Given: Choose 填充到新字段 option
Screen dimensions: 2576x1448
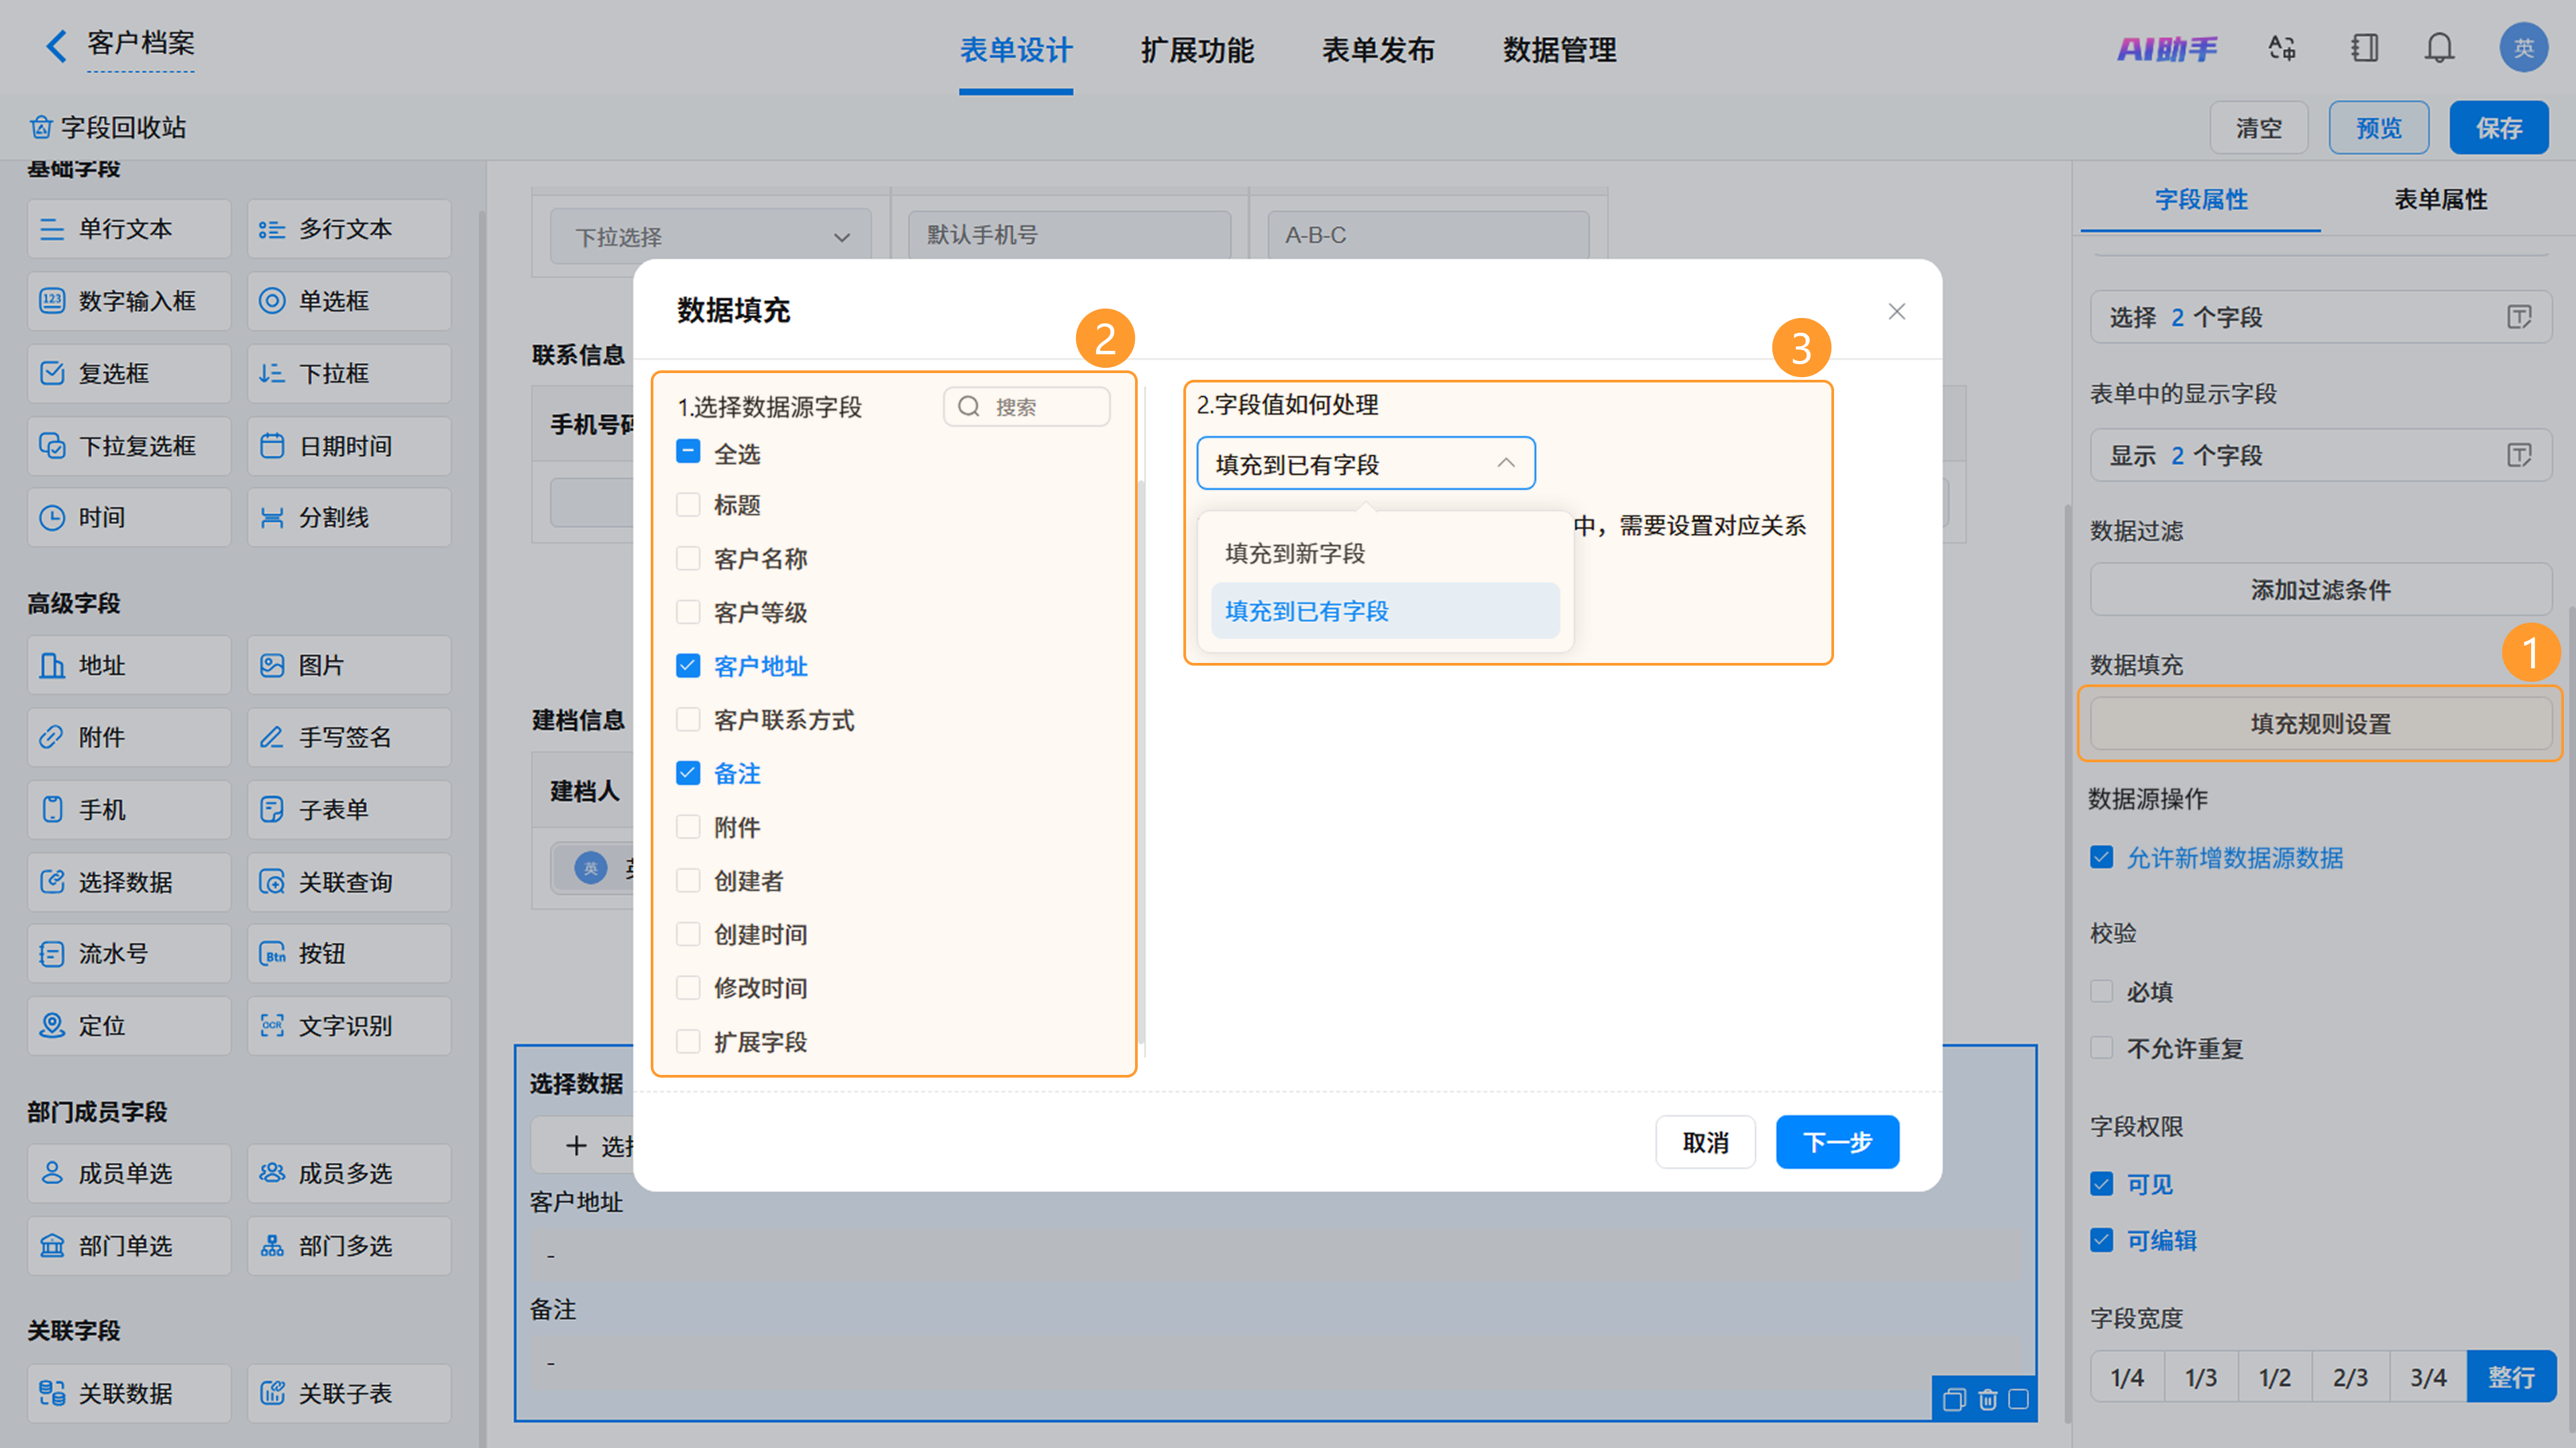Looking at the screenshot, I should tap(1385, 554).
